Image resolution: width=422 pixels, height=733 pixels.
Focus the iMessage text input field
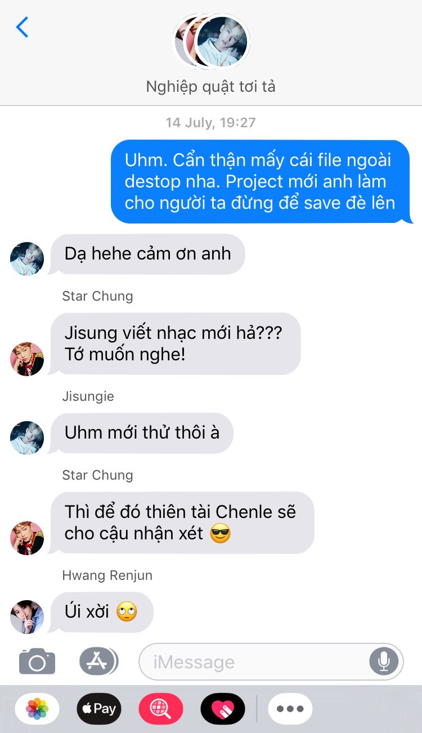point(271,662)
